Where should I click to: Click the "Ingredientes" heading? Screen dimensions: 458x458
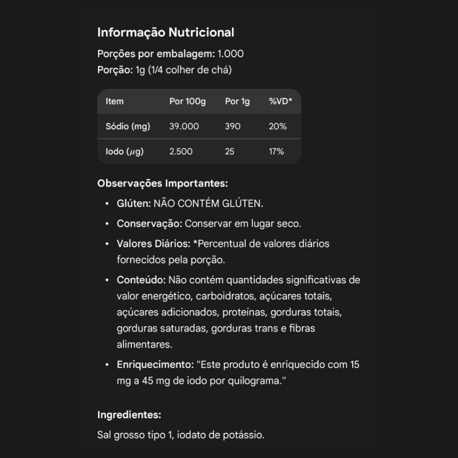tap(129, 415)
